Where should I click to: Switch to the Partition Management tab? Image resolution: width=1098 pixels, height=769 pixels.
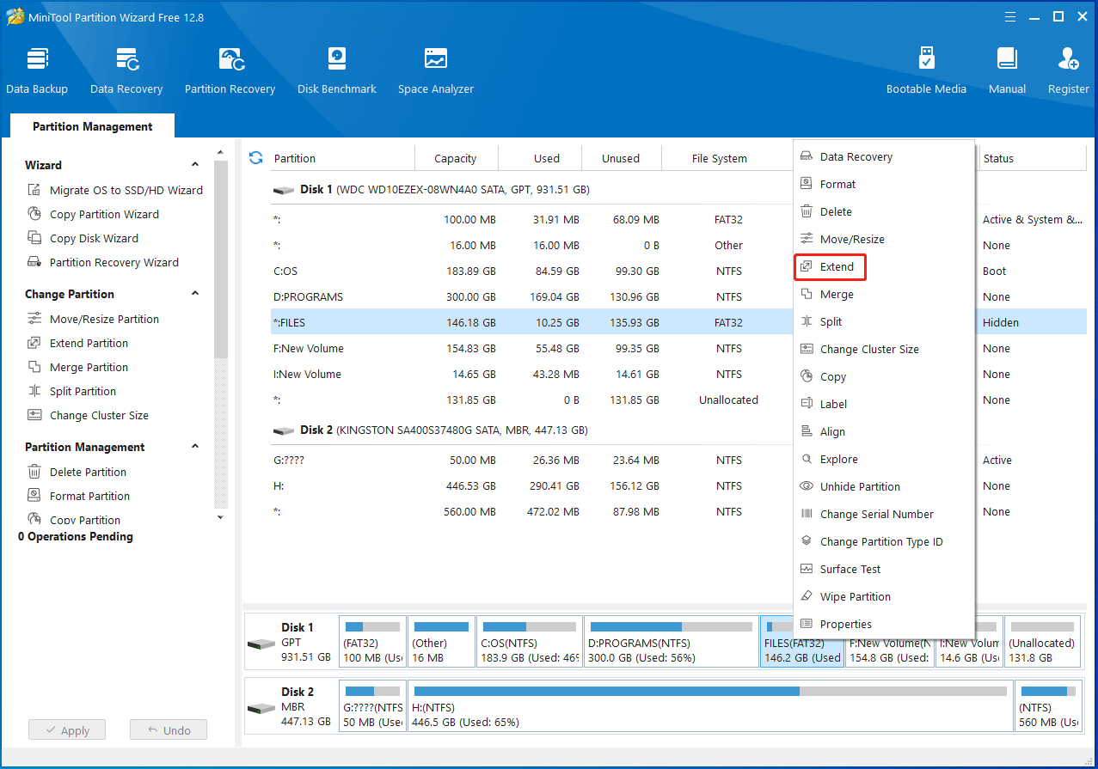(92, 126)
